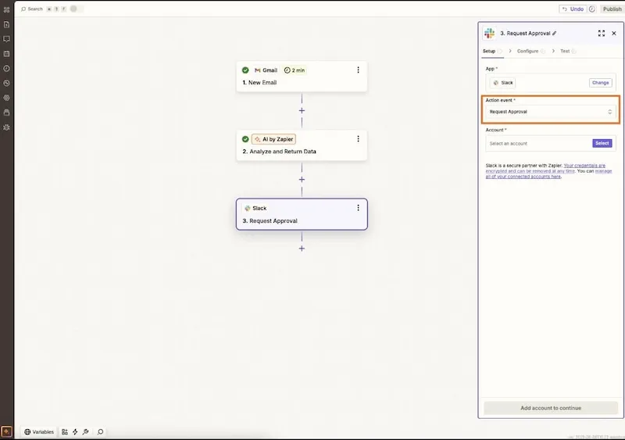Viewport: 625px width, 440px height.
Task: Click the green checkmark on the Gmail step
Action: coord(245,70)
